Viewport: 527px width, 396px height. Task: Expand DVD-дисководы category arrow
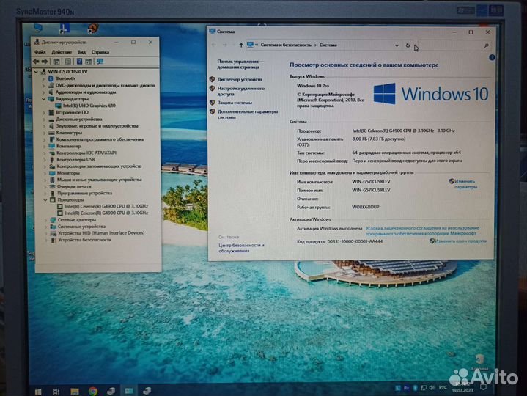click(x=43, y=85)
